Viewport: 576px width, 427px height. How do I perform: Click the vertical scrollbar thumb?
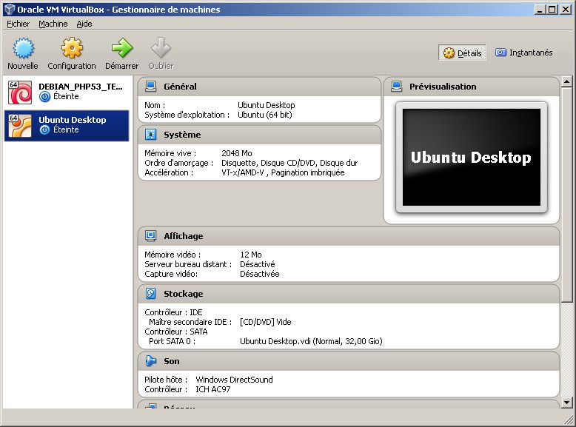tap(567, 195)
